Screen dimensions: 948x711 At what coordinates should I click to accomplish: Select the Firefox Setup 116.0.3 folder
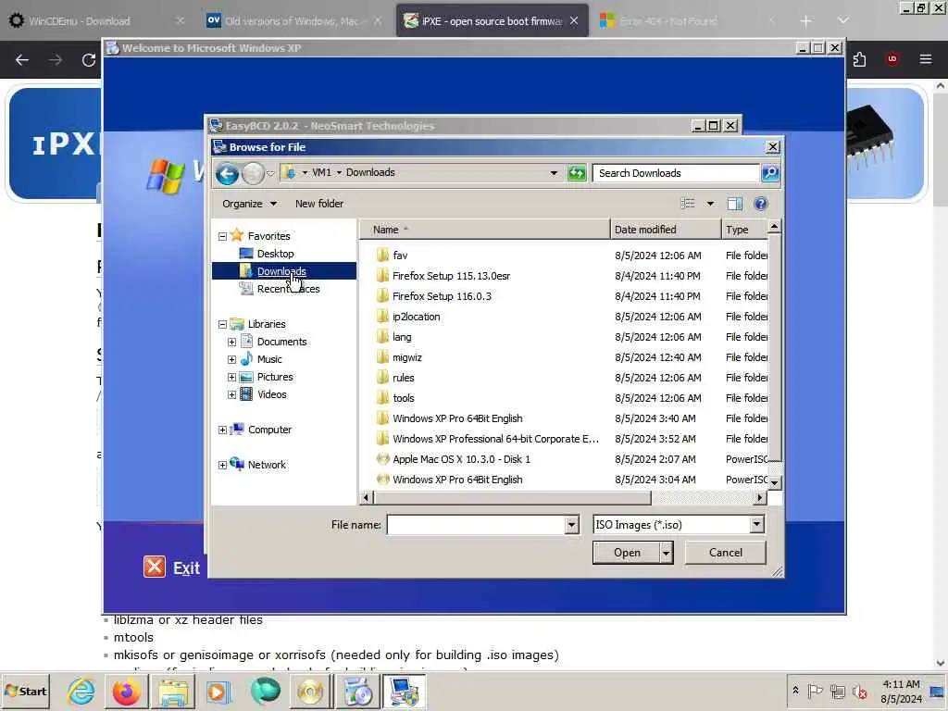coord(442,297)
